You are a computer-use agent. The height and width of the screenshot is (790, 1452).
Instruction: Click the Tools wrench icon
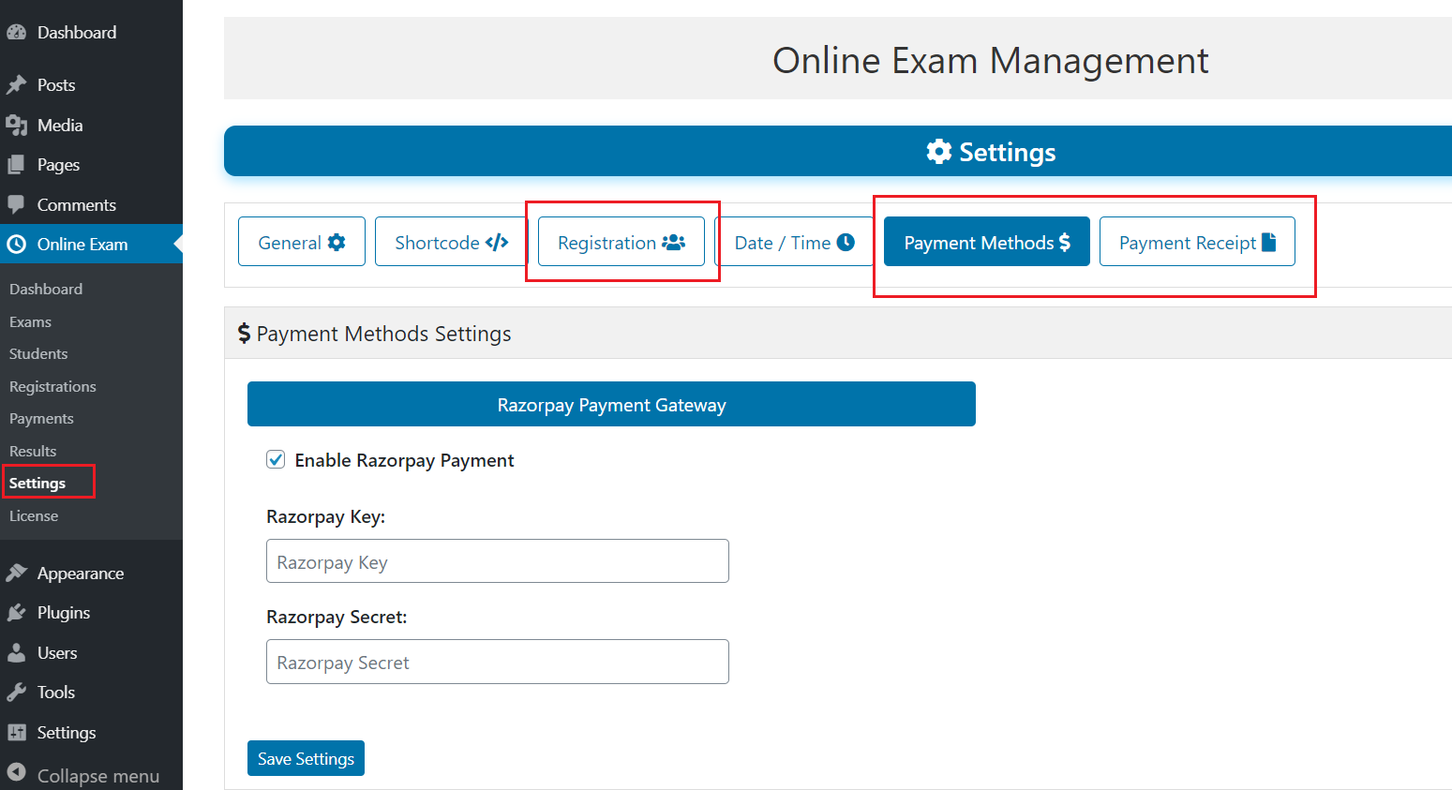pos(20,692)
